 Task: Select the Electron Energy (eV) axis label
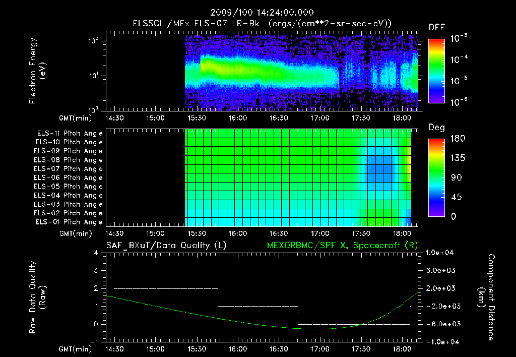37,71
